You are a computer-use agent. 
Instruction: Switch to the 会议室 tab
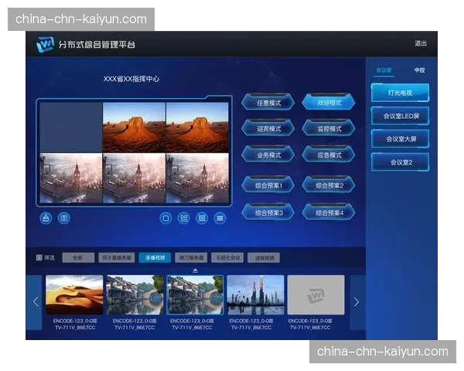[x=384, y=70]
